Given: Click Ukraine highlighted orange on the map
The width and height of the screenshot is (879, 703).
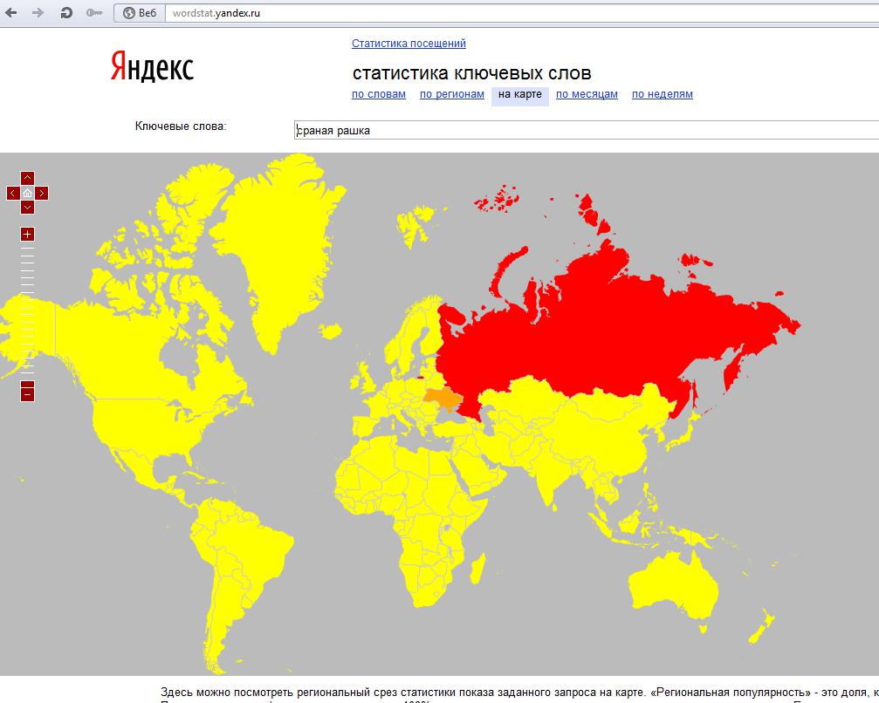Looking at the screenshot, I should coord(443,399).
